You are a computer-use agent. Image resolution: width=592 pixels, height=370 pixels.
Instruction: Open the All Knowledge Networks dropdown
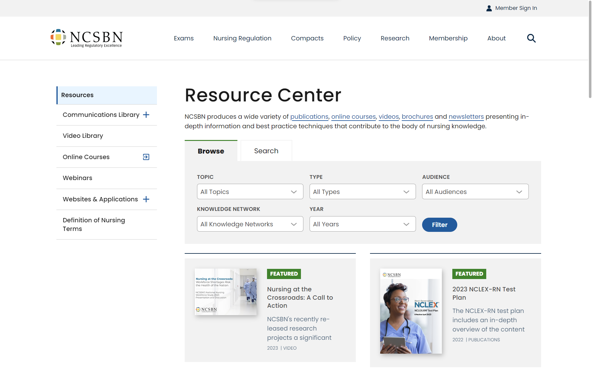pos(250,224)
